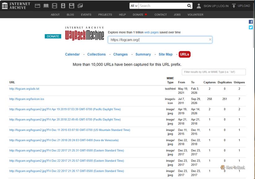Click the magnifying glass search icon
The width and height of the screenshot is (255, 179).
tap(189, 6)
